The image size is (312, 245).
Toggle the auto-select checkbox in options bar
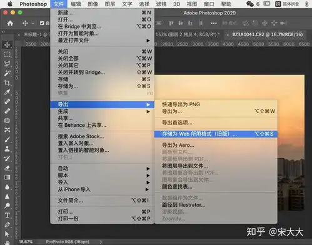point(42,23)
